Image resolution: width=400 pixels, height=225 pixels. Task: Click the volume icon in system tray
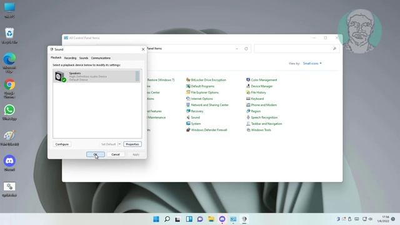[371, 219]
